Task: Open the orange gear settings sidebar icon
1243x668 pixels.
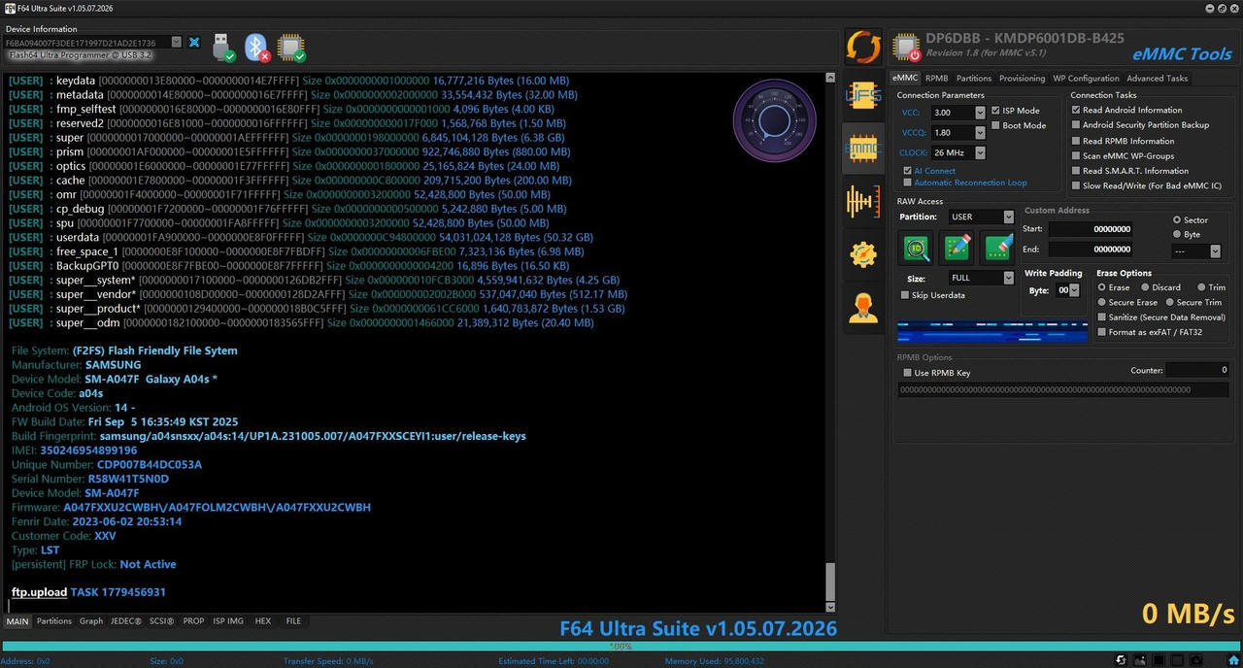Action: (863, 254)
